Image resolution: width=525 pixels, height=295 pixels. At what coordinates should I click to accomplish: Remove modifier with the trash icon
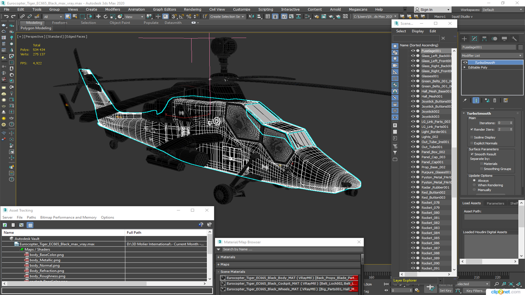pos(495,101)
